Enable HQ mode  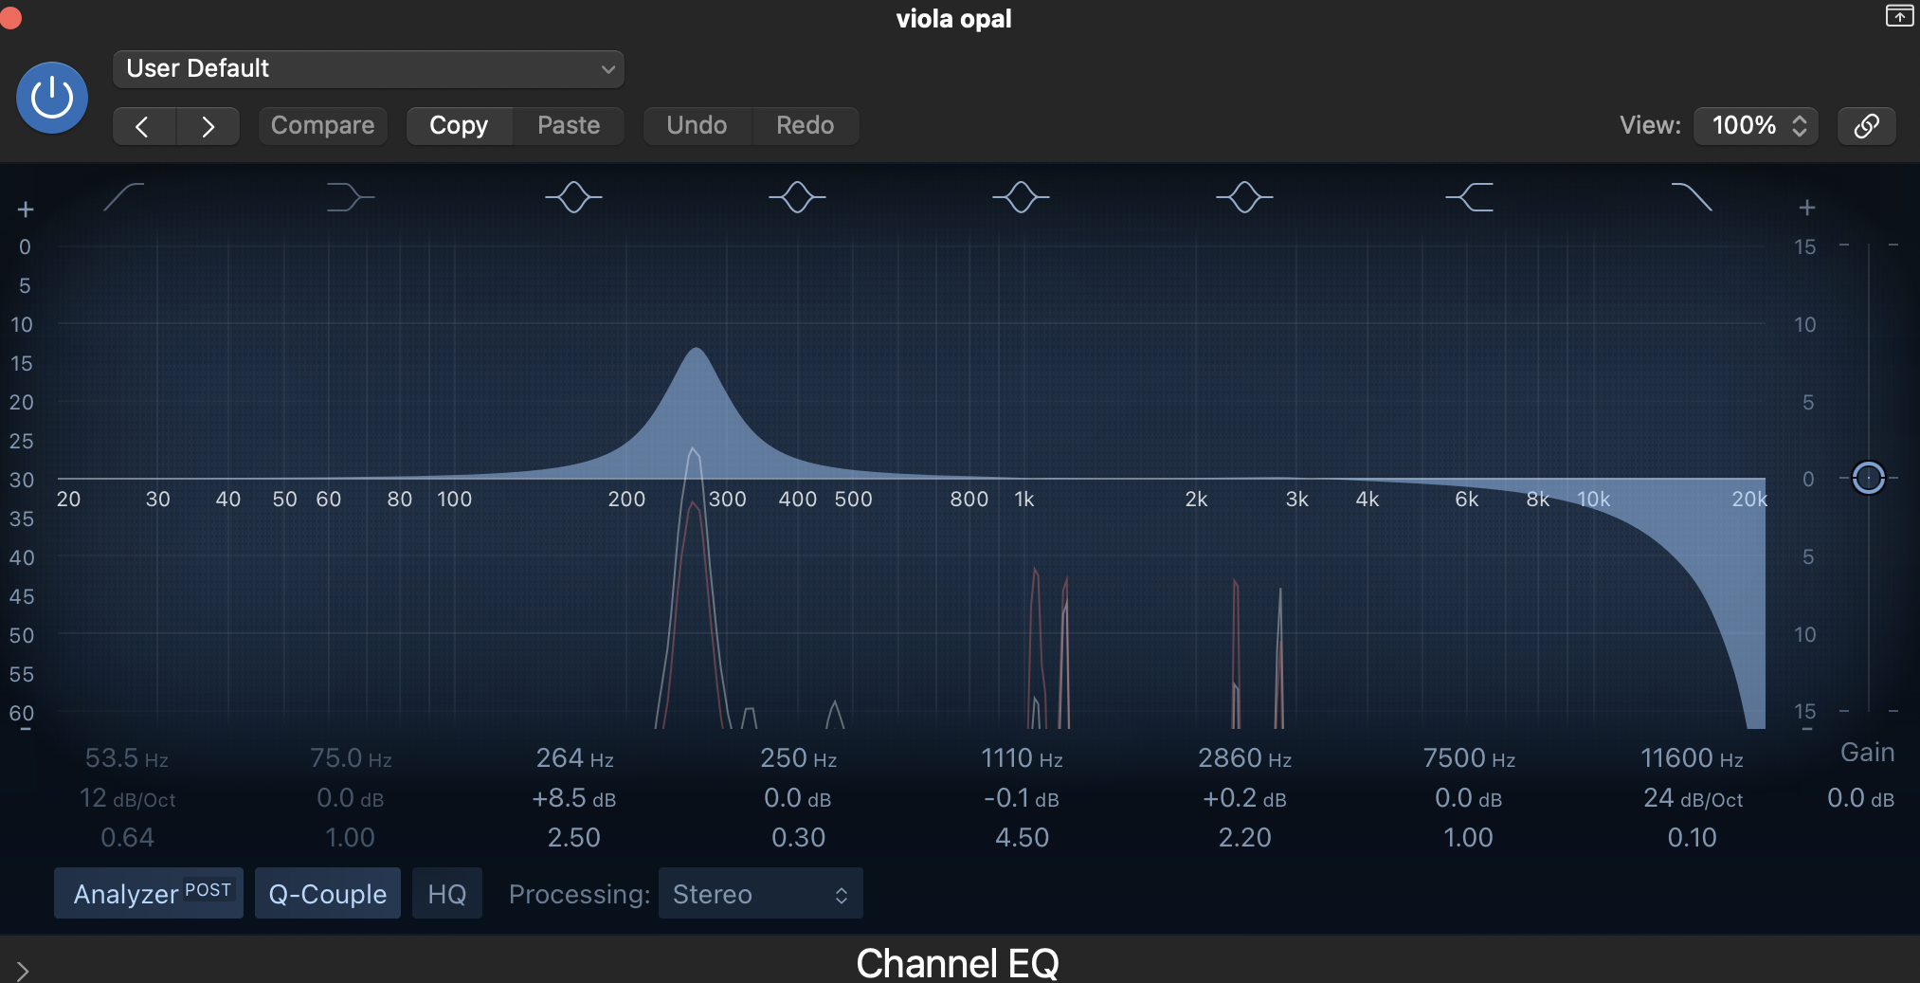click(446, 892)
